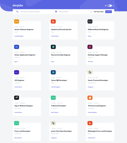This screenshot has width=127, height=143.
Task: Click Singapore on Junior Full-Stack card
Action: 54,138
